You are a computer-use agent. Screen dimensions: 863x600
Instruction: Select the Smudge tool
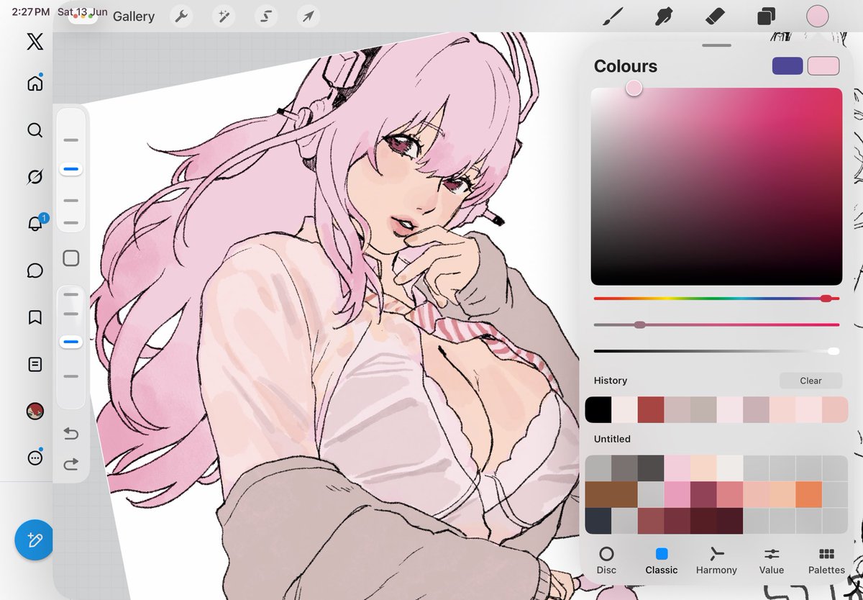click(x=664, y=17)
